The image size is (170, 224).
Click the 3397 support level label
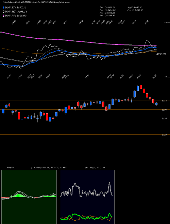(x=164, y=110)
